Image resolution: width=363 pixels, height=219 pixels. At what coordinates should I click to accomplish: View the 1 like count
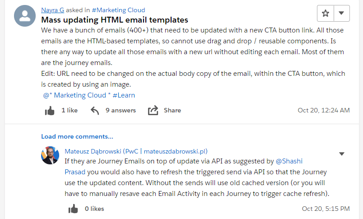[70, 110]
